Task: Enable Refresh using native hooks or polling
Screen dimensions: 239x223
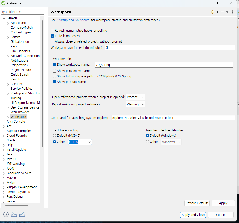Action: (x=52, y=31)
